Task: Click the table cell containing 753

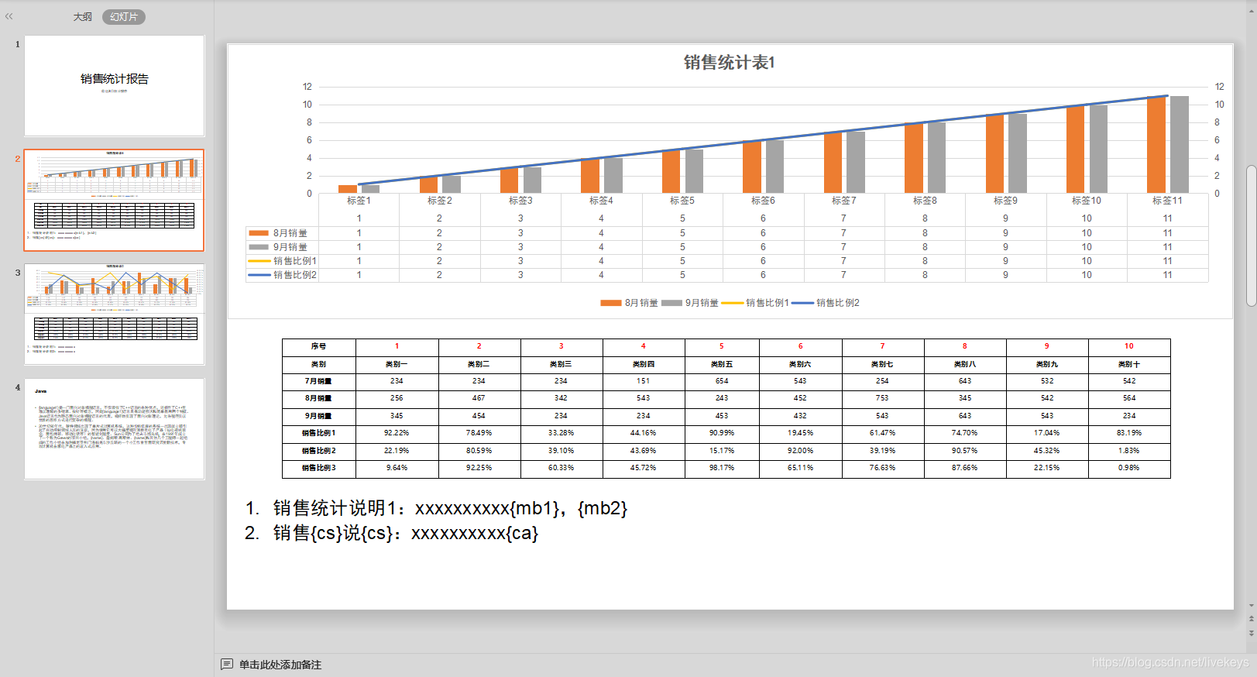Action: [x=882, y=398]
